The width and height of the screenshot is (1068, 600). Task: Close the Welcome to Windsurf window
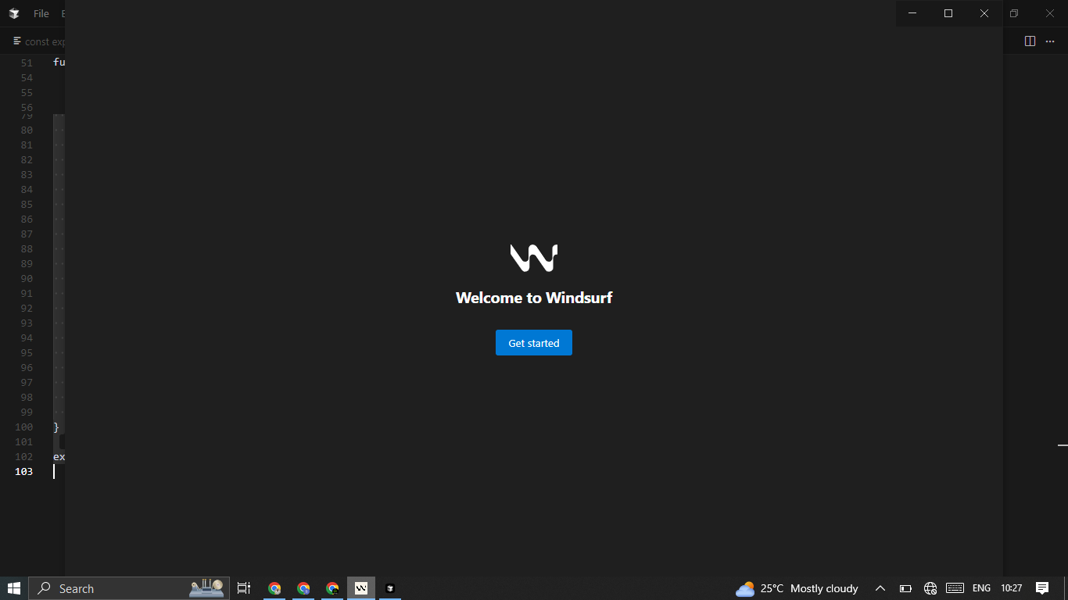[x=984, y=13]
